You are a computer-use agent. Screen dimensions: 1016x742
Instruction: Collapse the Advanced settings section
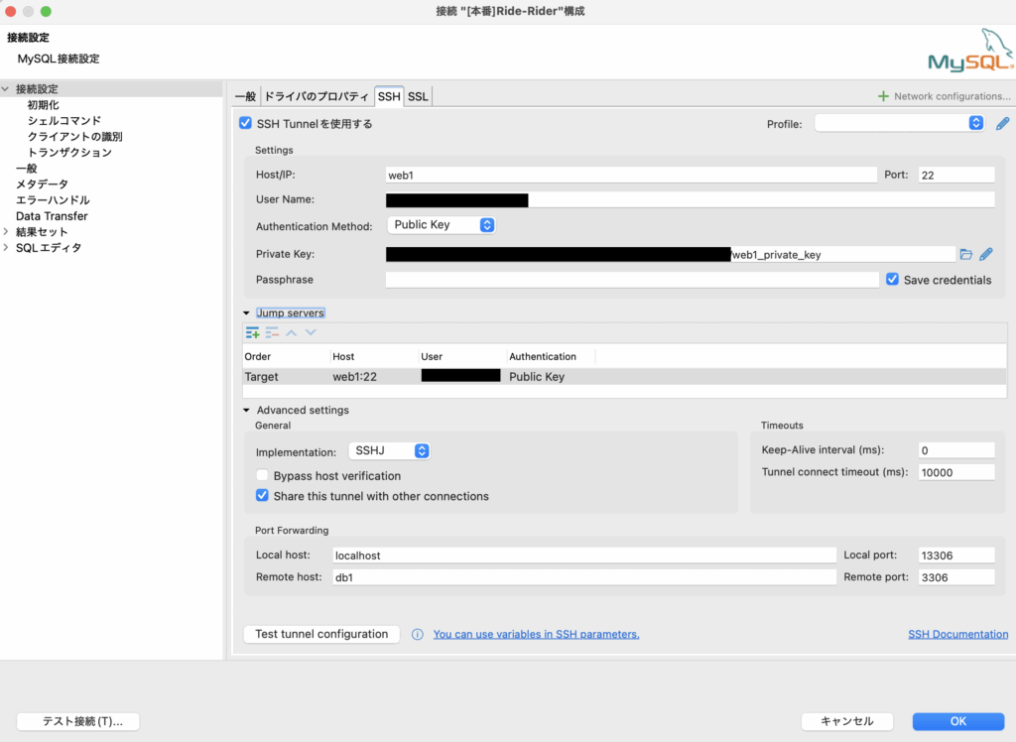(247, 411)
